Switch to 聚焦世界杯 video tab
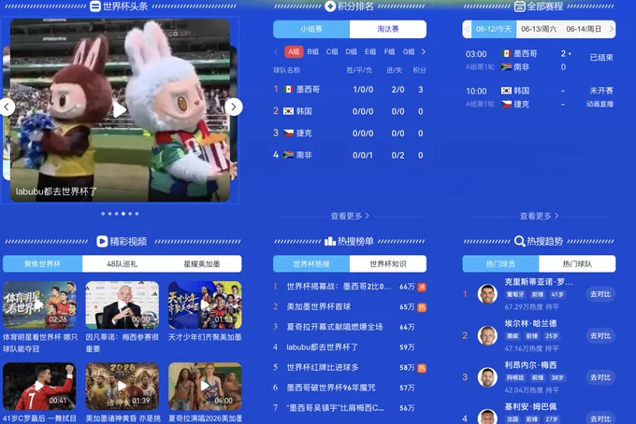The width and height of the screenshot is (636, 424). [43, 264]
